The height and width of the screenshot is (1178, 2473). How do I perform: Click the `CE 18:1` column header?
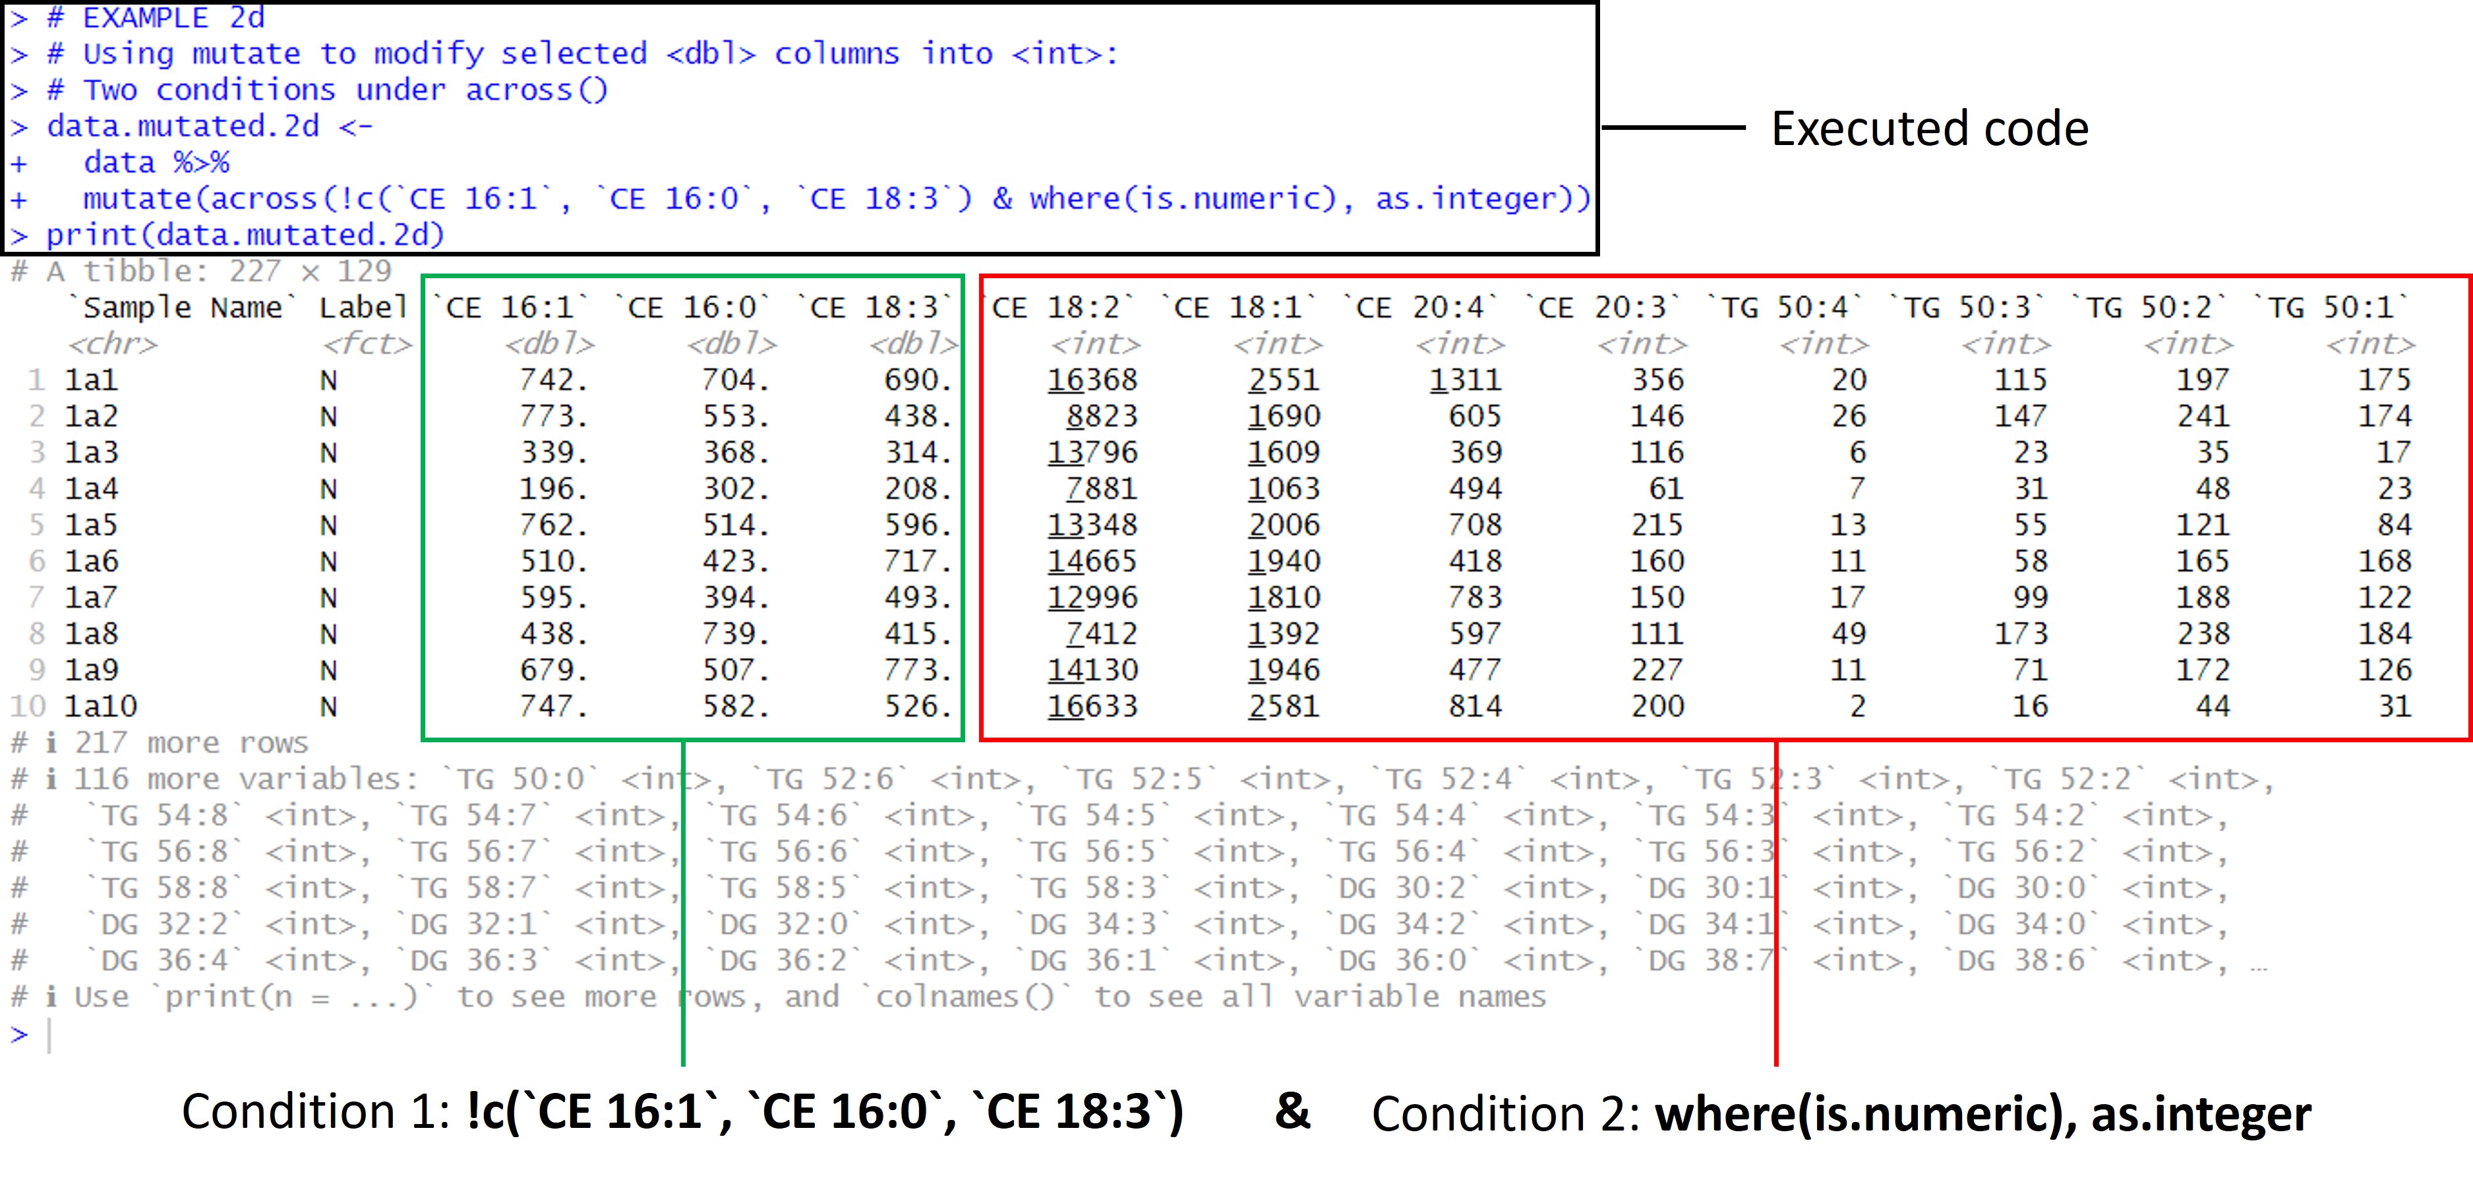coord(1237,307)
